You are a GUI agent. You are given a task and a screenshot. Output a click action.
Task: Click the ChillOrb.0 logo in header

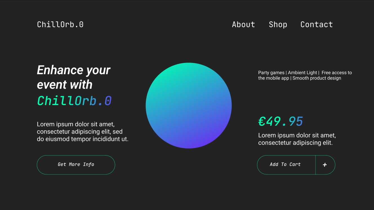pyautogui.click(x=60, y=25)
